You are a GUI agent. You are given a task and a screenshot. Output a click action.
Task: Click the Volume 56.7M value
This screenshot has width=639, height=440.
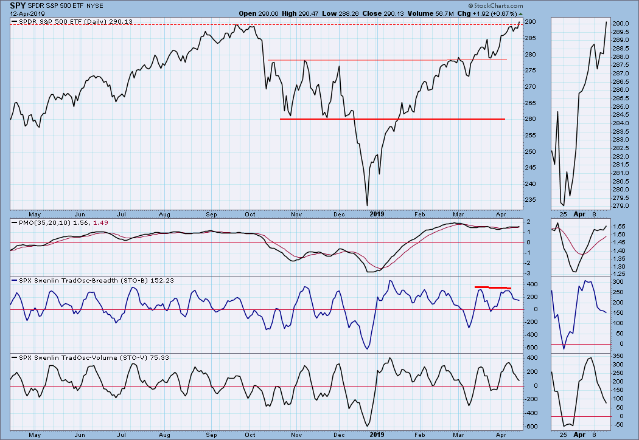pos(431,13)
